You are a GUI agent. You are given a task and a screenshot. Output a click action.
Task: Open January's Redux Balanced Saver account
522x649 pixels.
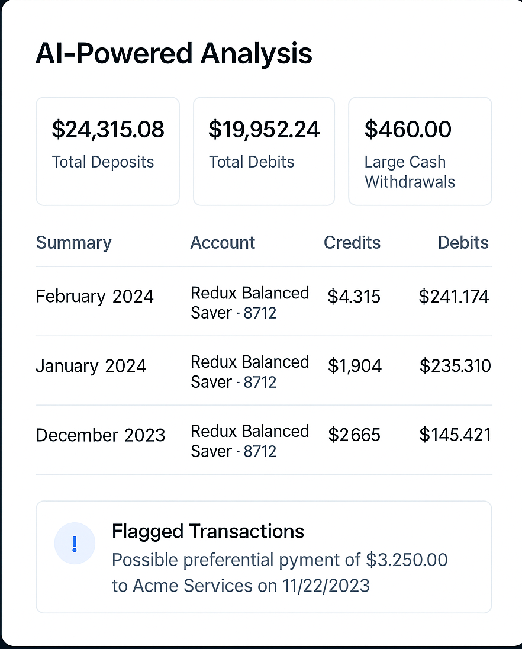(x=249, y=372)
